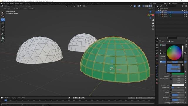
Task: Click the green Base Color swatch
Action: click(178, 74)
